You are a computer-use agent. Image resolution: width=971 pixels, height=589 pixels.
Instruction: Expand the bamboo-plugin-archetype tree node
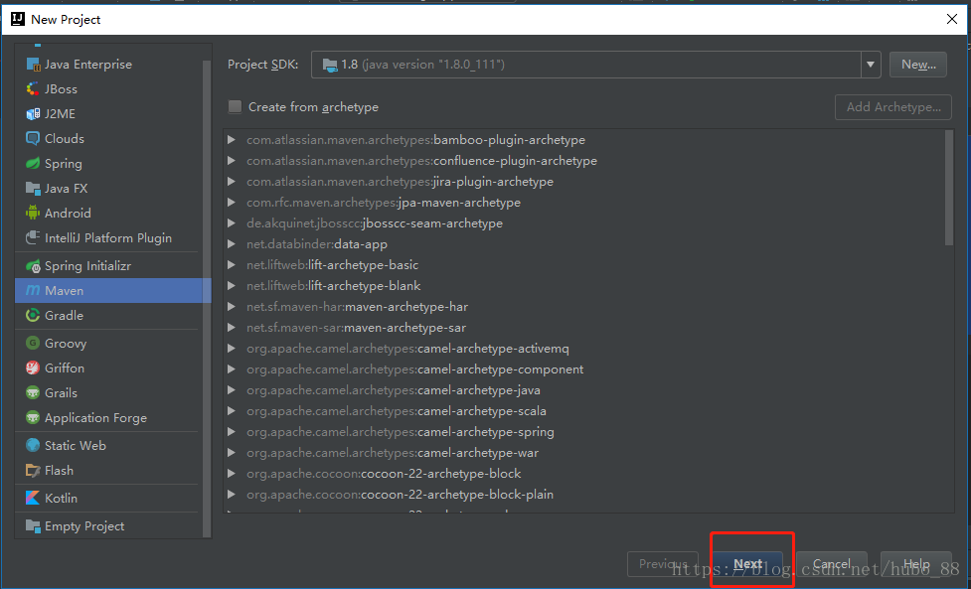click(232, 140)
